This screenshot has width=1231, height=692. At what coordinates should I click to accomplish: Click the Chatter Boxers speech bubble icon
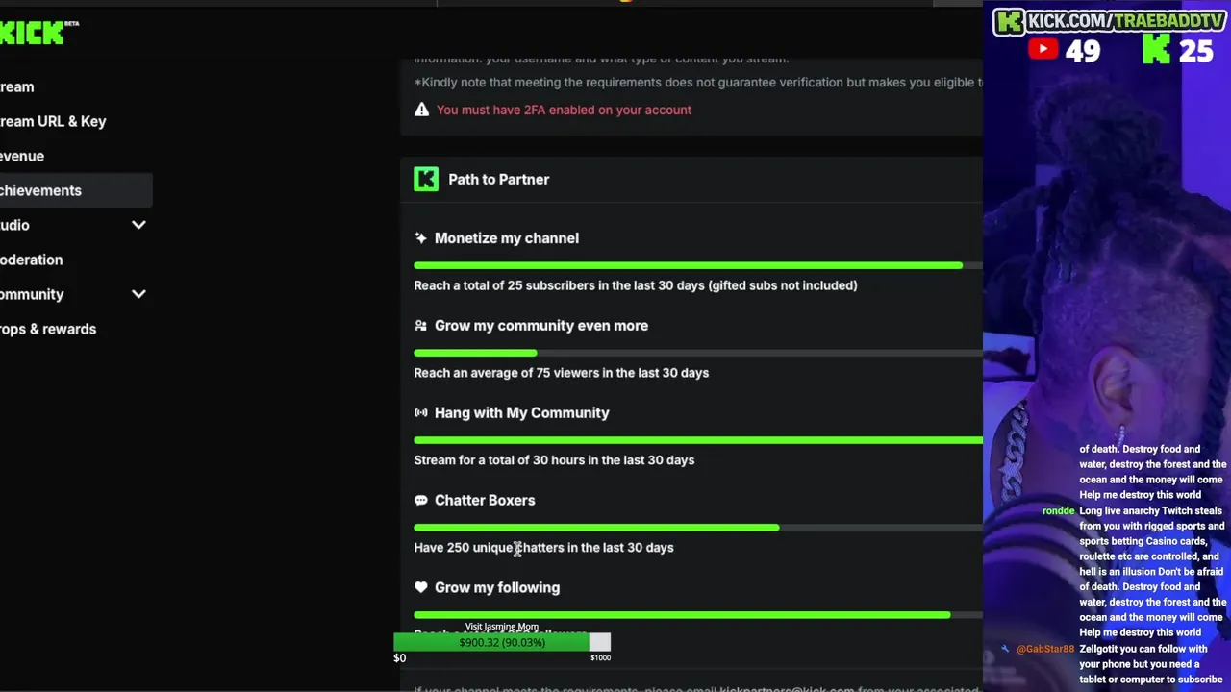click(420, 501)
